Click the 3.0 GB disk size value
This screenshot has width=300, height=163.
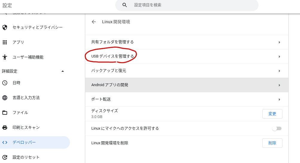(97, 117)
